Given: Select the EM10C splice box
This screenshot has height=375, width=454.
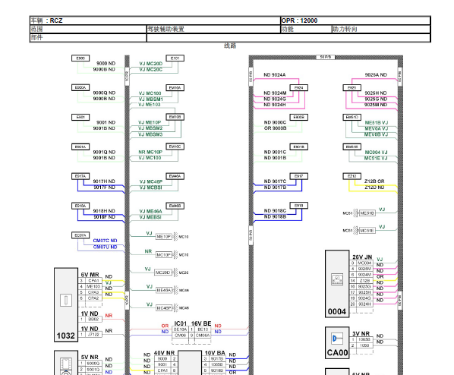Looking at the screenshot, I should click(175, 147).
